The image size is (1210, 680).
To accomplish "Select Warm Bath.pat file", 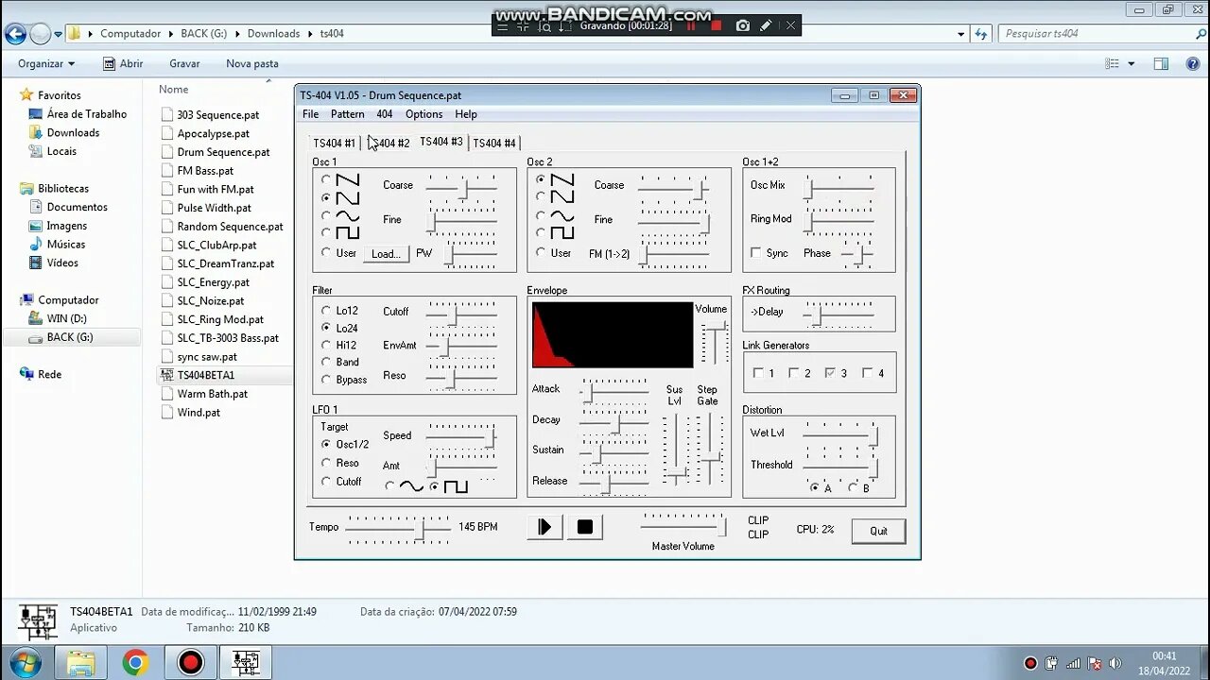I will (x=212, y=394).
